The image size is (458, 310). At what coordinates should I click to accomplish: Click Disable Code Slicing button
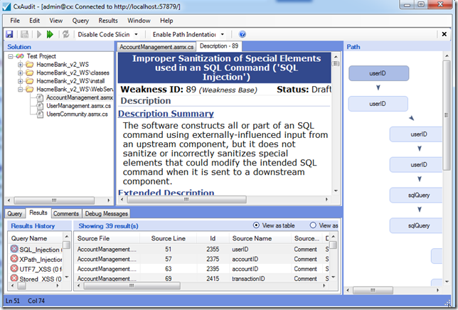point(103,34)
